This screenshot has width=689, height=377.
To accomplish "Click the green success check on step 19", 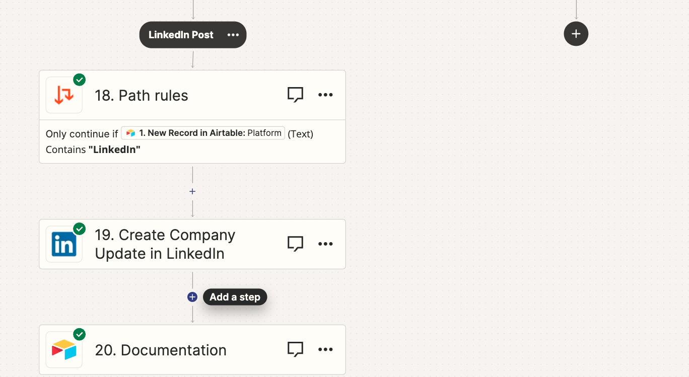I will click(x=80, y=229).
